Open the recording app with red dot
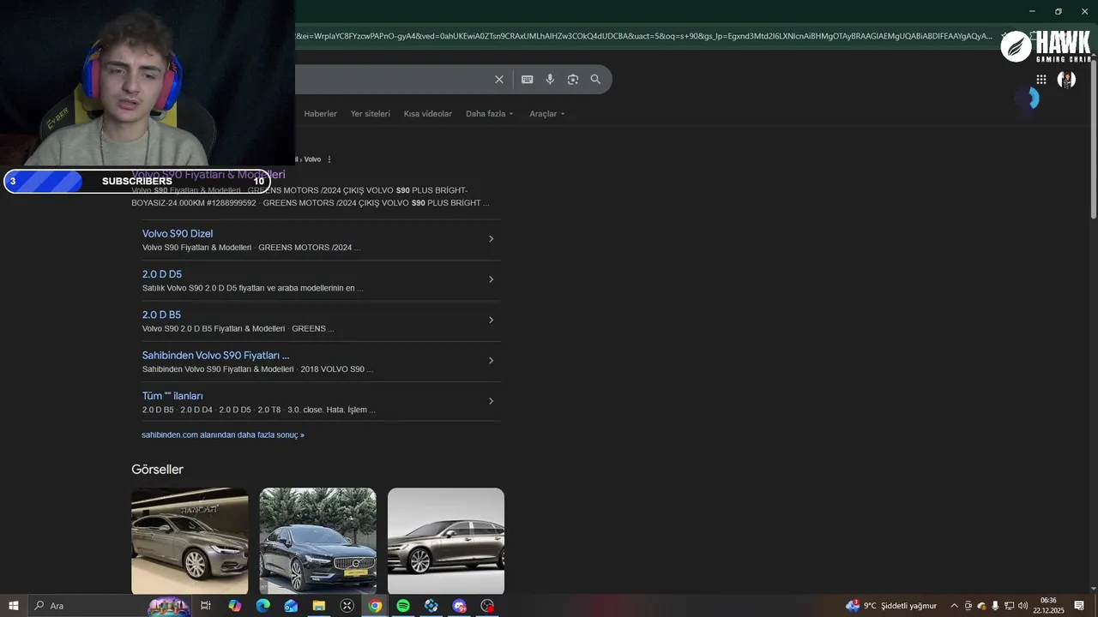Image resolution: width=1098 pixels, height=617 pixels. tap(487, 606)
